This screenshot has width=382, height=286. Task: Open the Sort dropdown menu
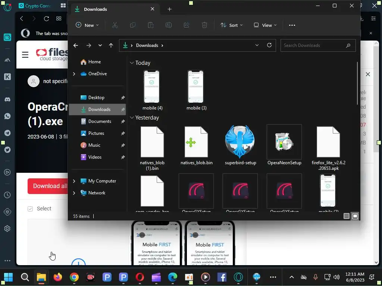pos(231,25)
